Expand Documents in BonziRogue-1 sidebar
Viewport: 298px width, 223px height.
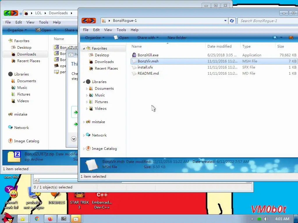[x=87, y=89]
